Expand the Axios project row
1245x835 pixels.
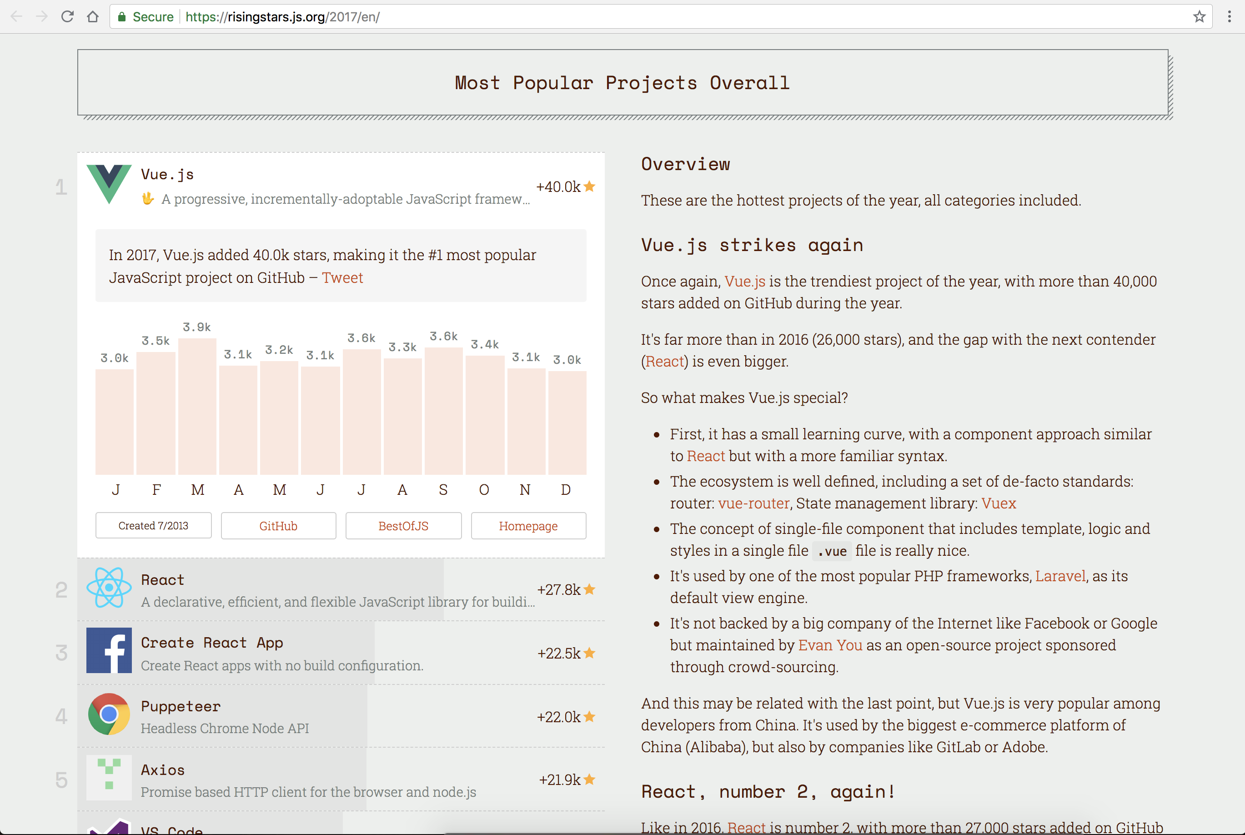pyautogui.click(x=341, y=780)
